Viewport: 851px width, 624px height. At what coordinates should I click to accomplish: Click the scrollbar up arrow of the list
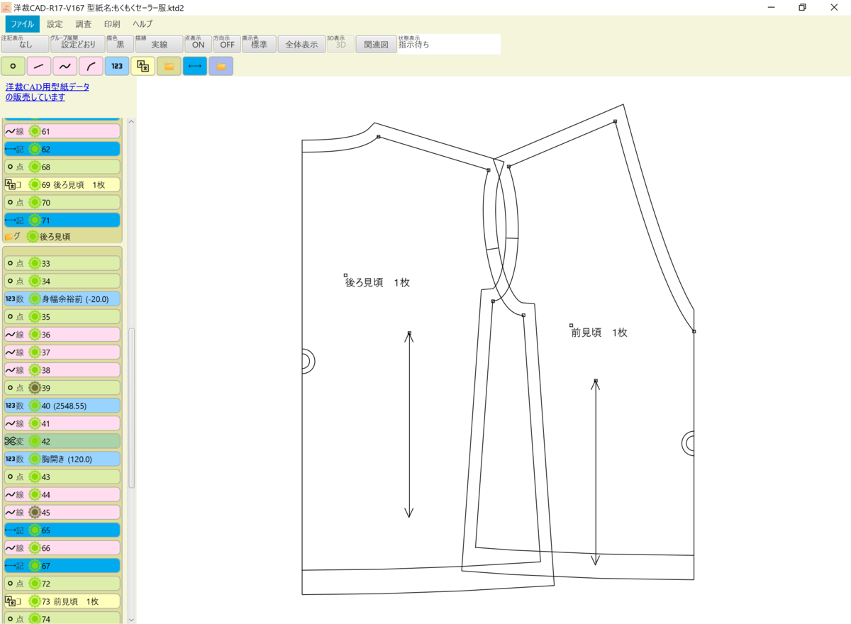coord(131,122)
